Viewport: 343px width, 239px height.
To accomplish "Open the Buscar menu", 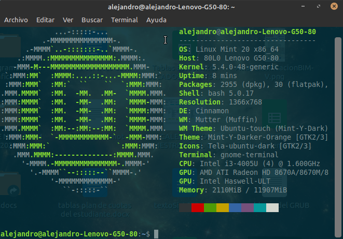I will [92, 20].
